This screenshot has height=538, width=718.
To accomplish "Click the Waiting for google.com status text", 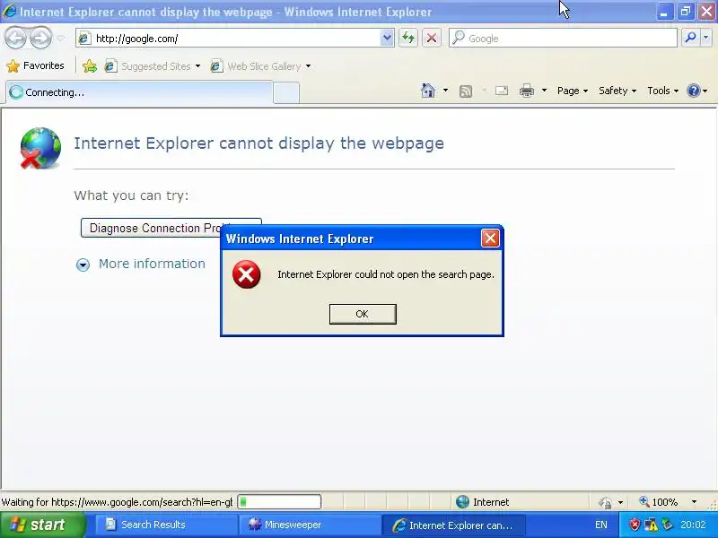I will (x=117, y=502).
